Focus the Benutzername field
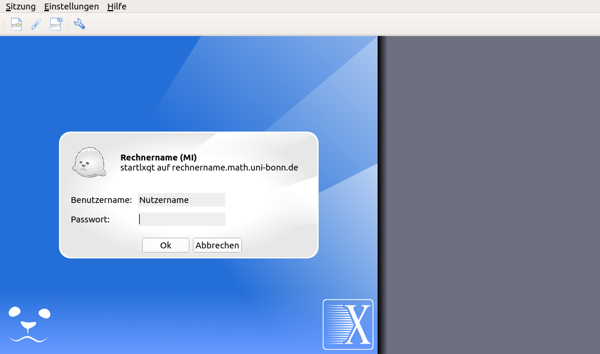 pos(181,200)
